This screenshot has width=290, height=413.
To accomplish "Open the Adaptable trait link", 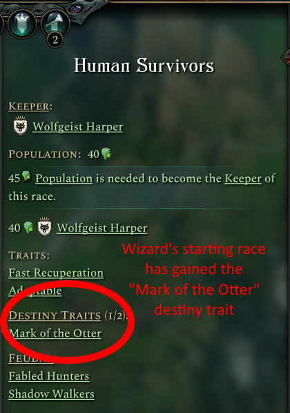I will coord(35,291).
